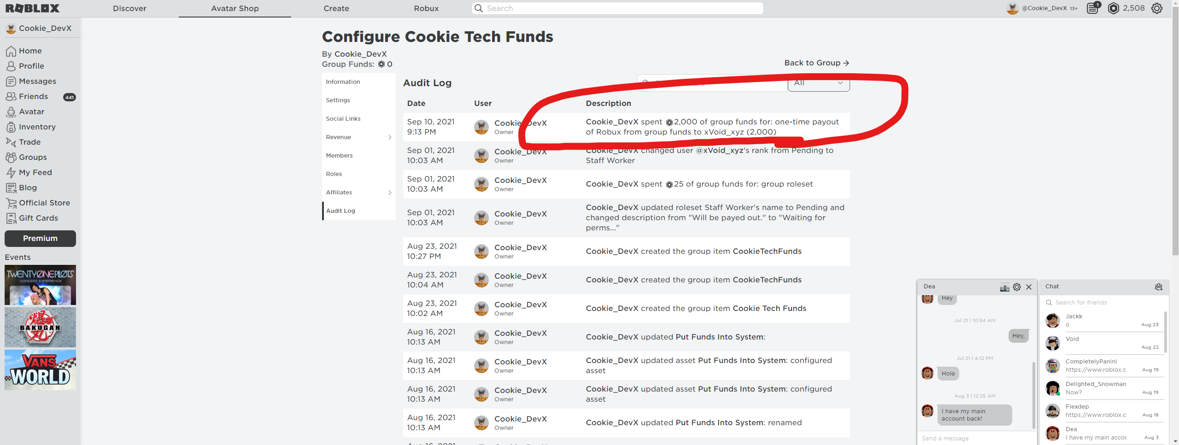
Task: Open chat settings gear in Dea window
Action: (x=1017, y=287)
